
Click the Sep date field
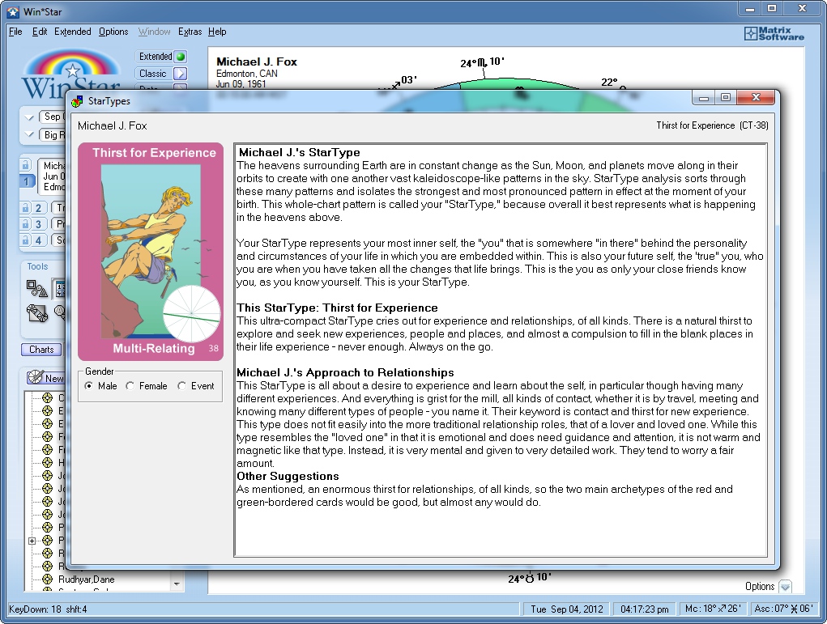(x=52, y=117)
